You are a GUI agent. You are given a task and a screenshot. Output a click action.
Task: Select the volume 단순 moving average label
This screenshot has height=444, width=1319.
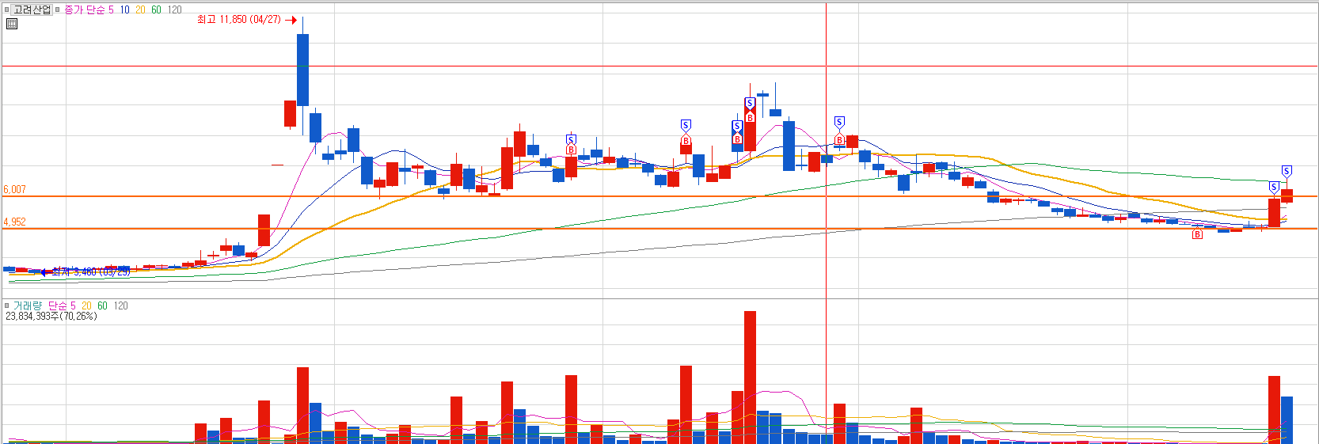pyautogui.click(x=58, y=305)
